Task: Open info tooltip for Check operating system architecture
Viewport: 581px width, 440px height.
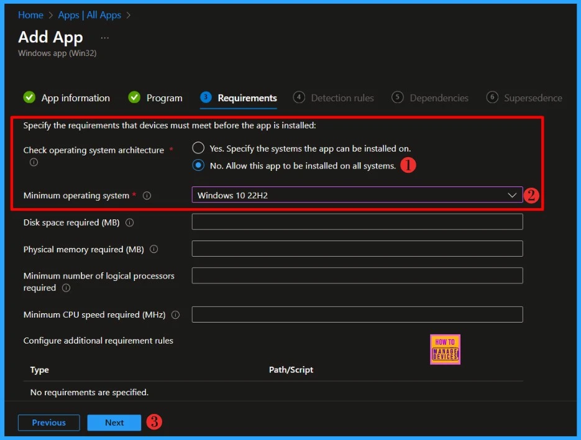Action: tap(34, 162)
